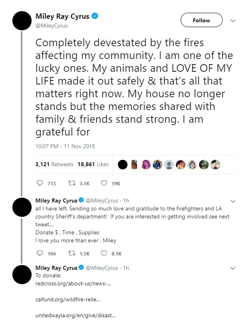The height and width of the screenshot is (326, 247).
Task: Reply to the second tweet with 166 replies
Action: pos(40,253)
